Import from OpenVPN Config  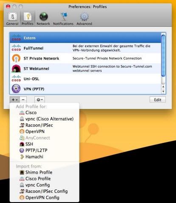coord(44,197)
